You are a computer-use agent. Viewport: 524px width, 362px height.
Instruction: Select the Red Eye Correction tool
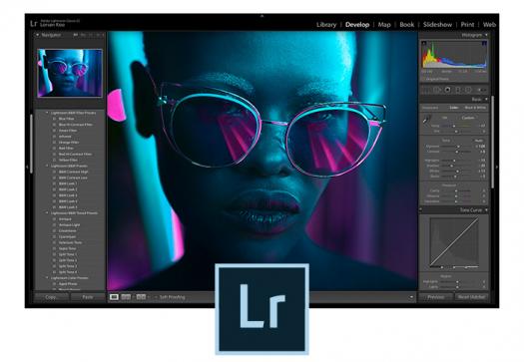pyautogui.click(x=447, y=90)
